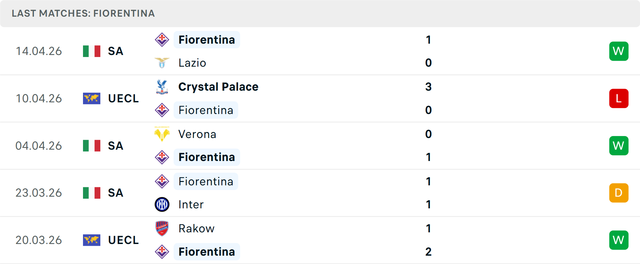The height and width of the screenshot is (264, 640).
Task: Click Fiorentina crest in the Lazio match
Action: pyautogui.click(x=162, y=40)
